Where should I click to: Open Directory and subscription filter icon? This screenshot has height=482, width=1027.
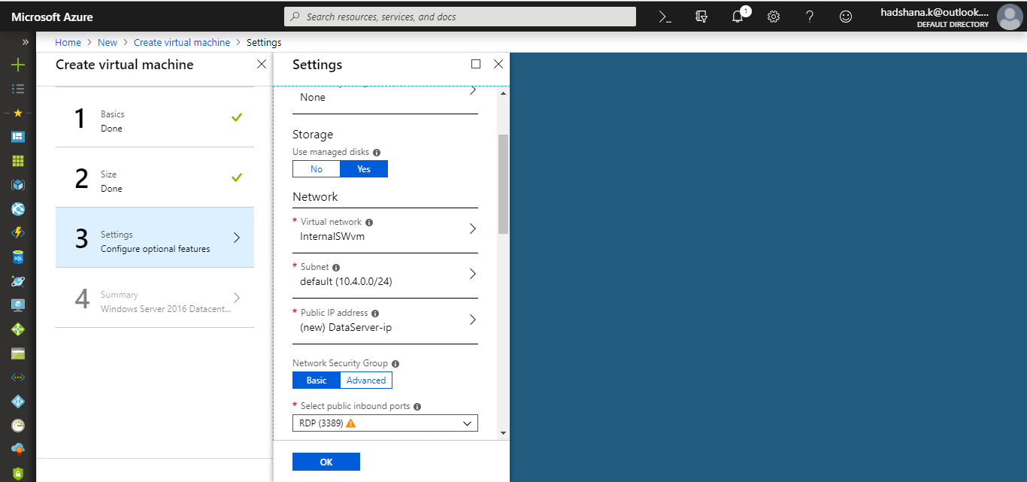click(x=701, y=17)
